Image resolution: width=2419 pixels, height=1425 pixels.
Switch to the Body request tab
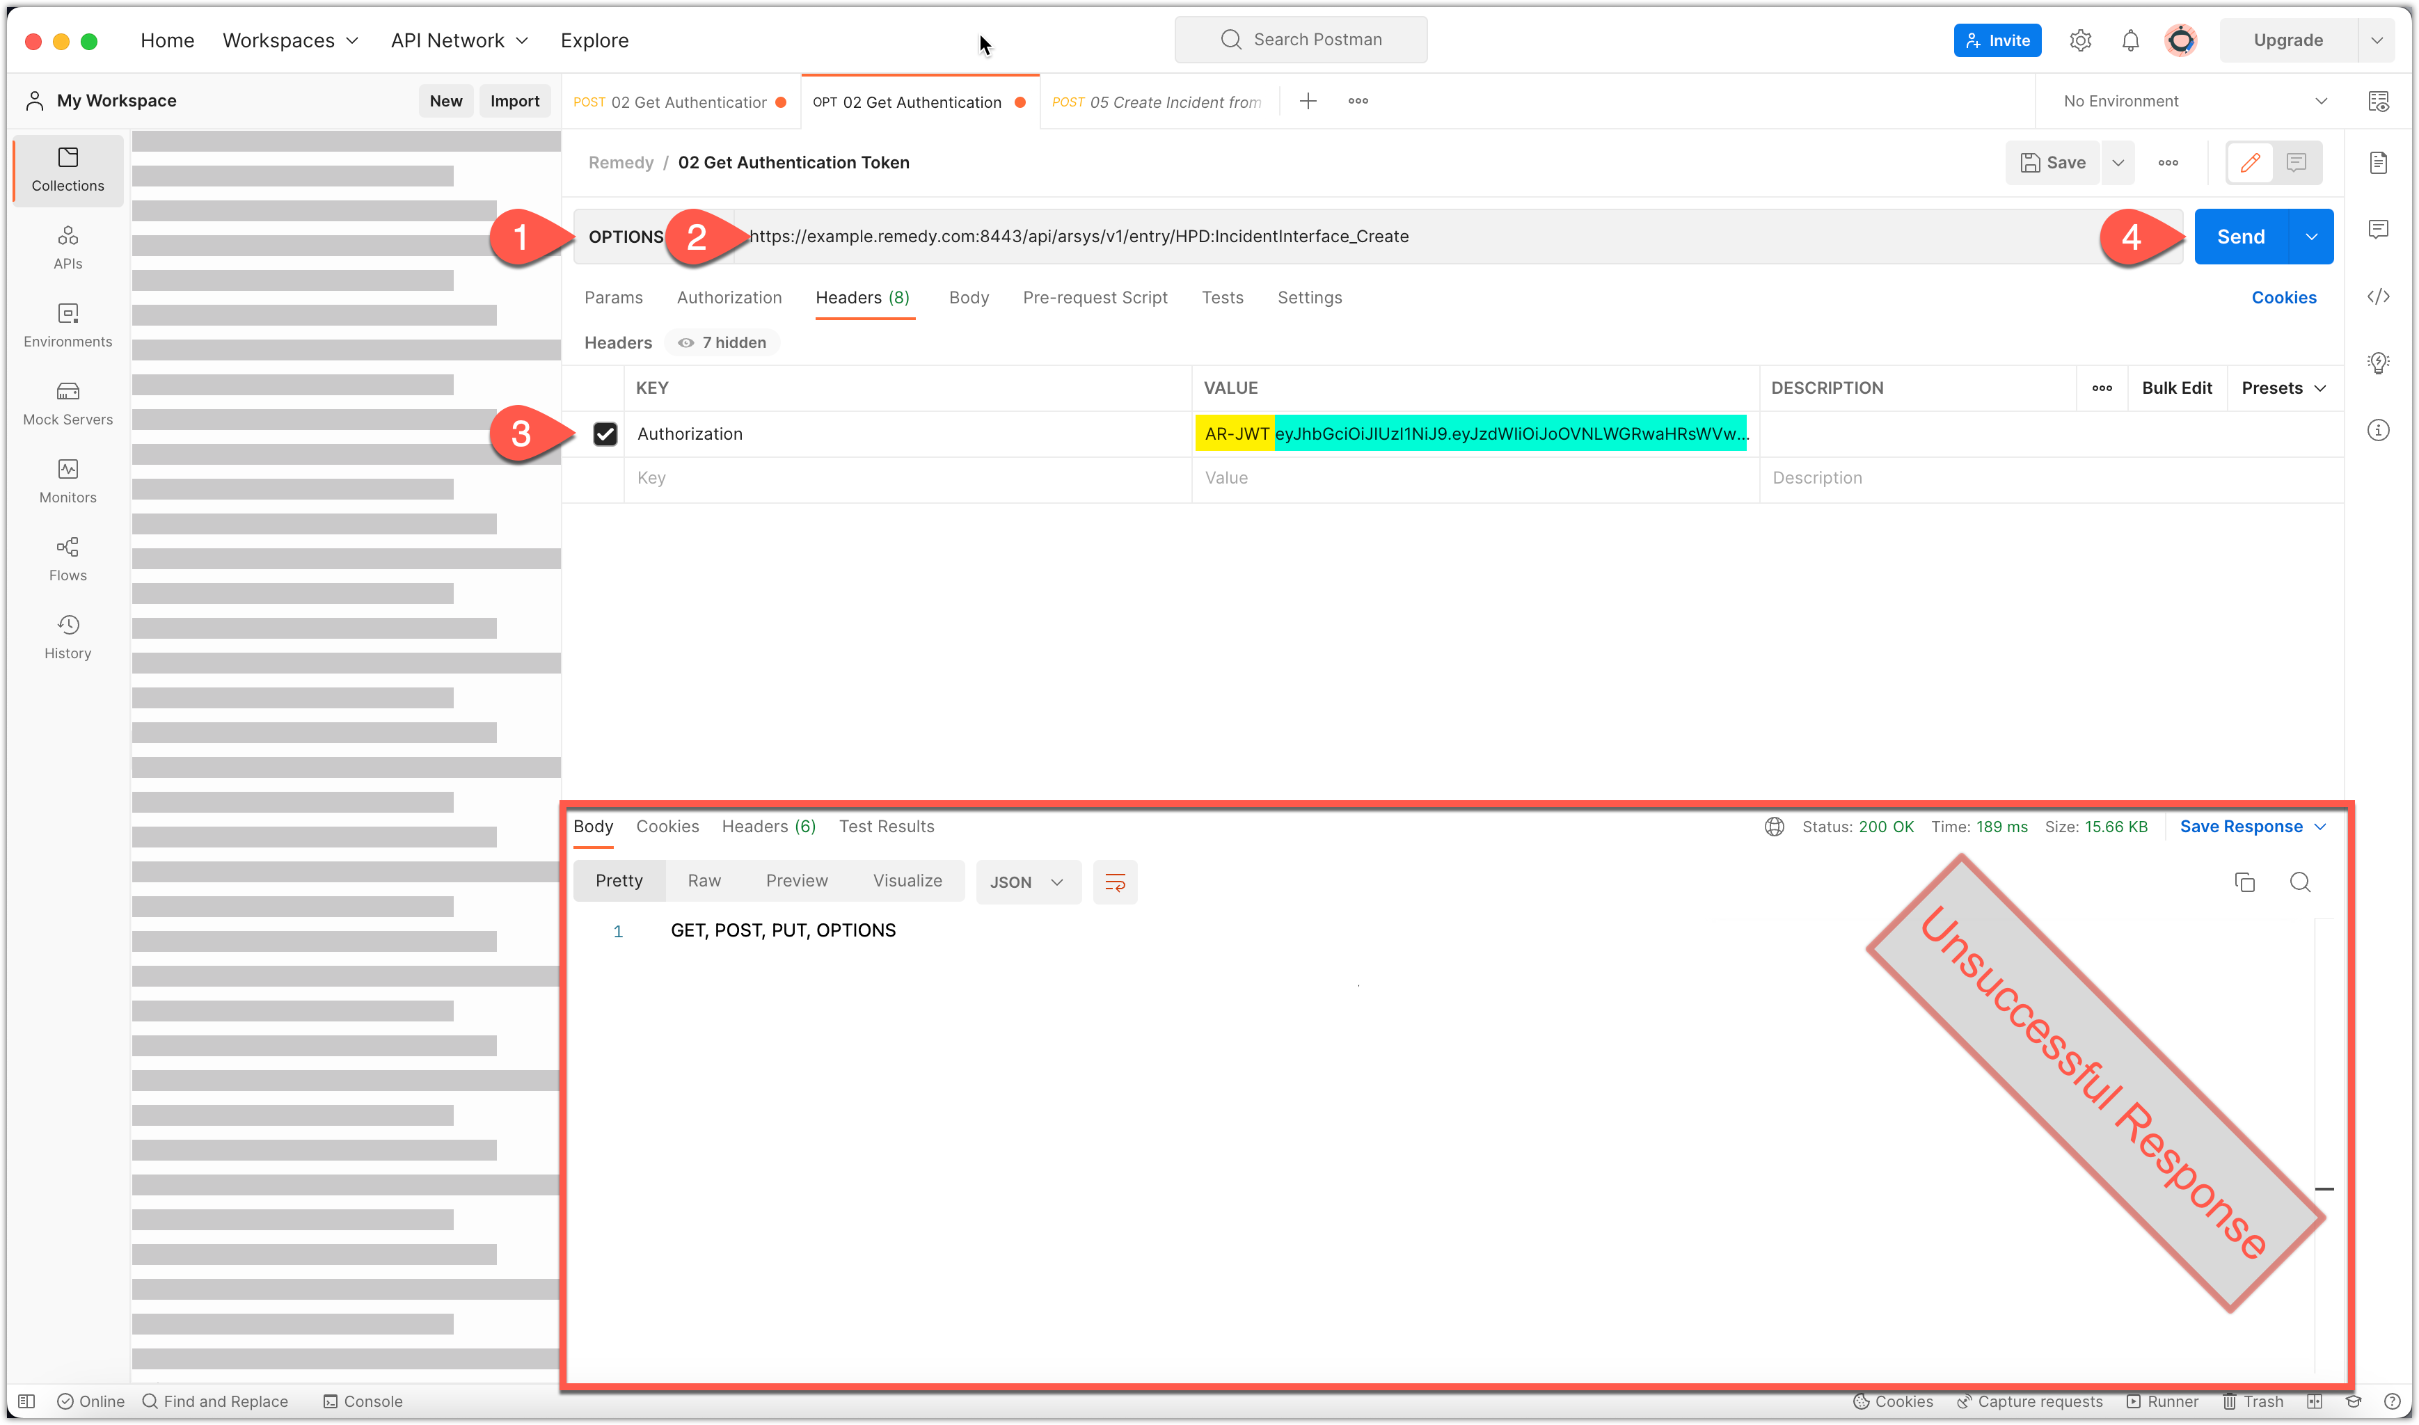(968, 298)
